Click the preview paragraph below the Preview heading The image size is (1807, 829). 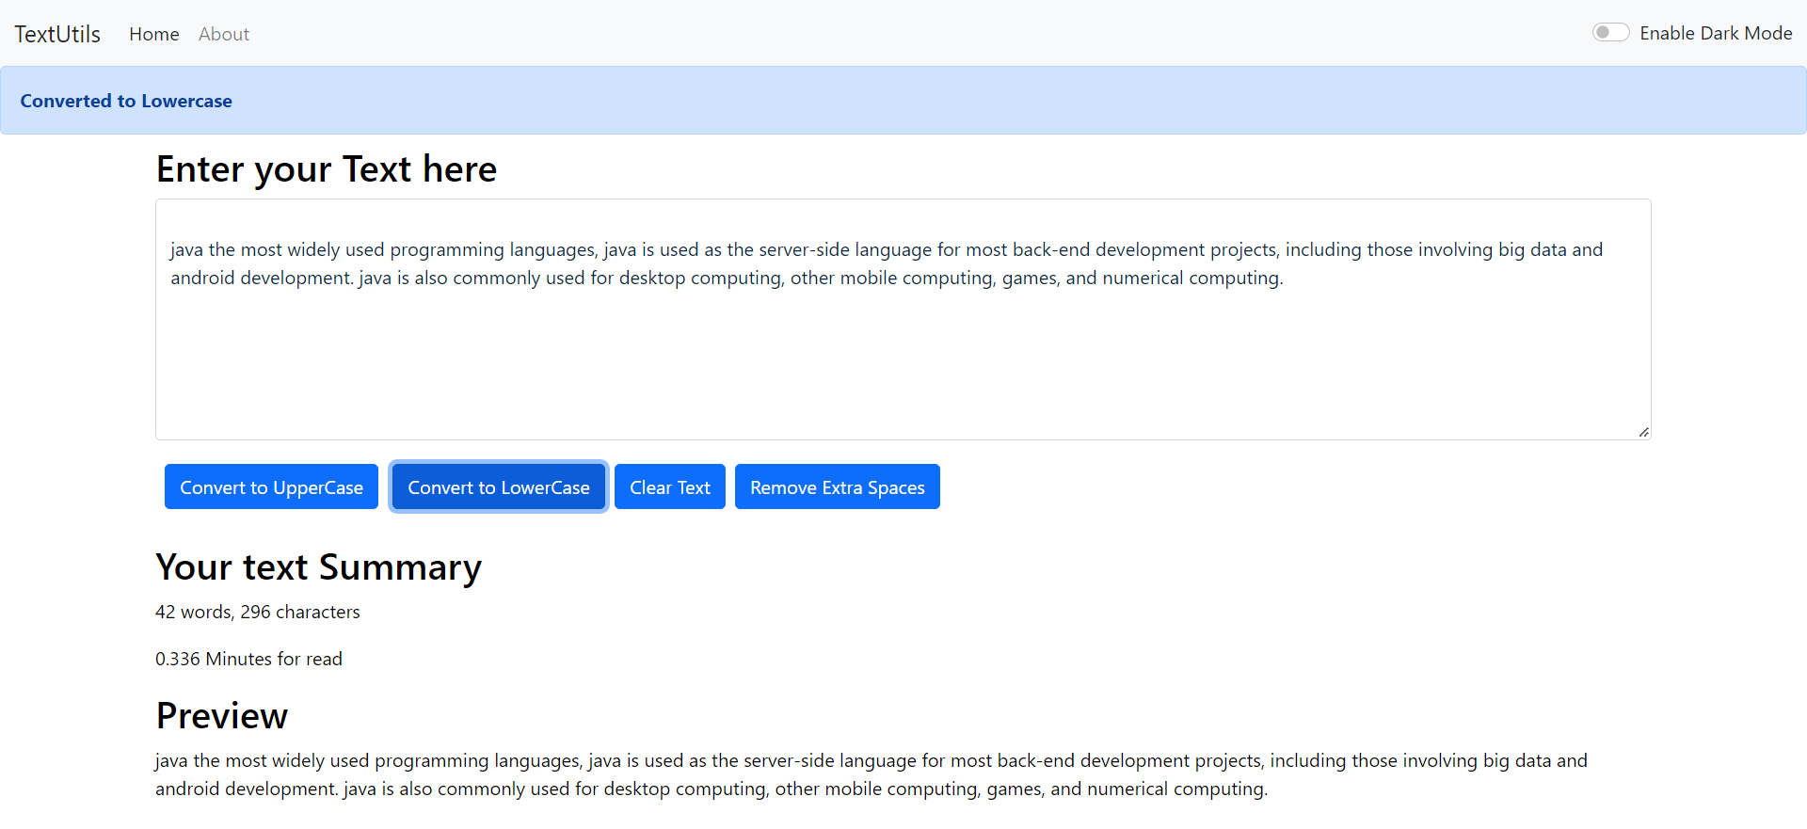[x=872, y=774]
